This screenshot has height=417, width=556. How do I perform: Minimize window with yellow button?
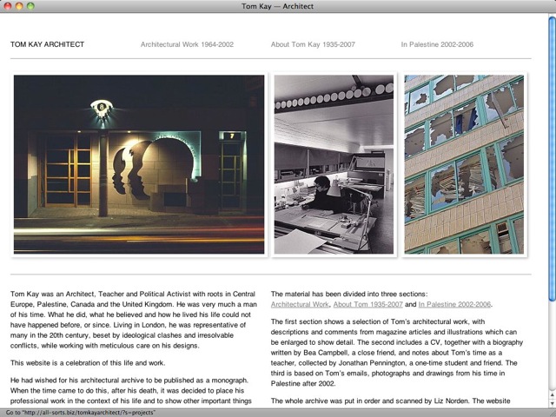pyautogui.click(x=19, y=6)
